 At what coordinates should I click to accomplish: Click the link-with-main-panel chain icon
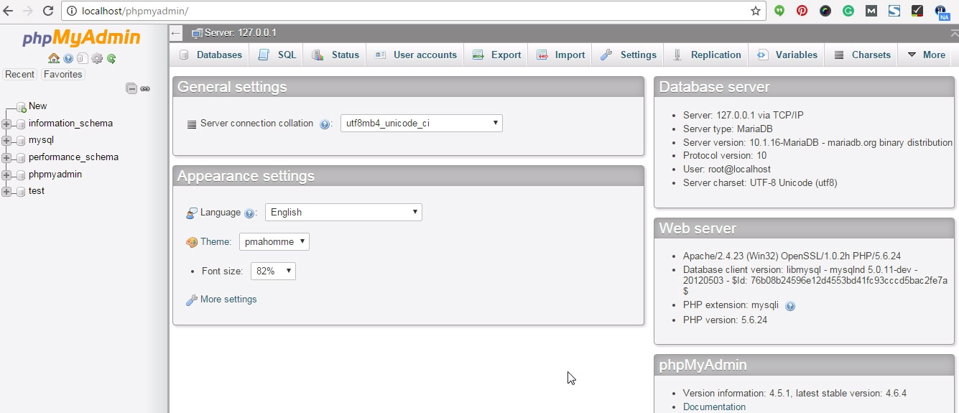coord(145,88)
